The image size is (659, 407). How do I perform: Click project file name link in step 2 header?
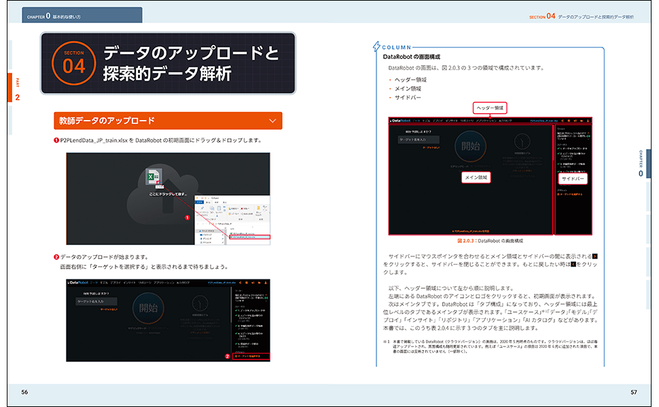[221, 283]
